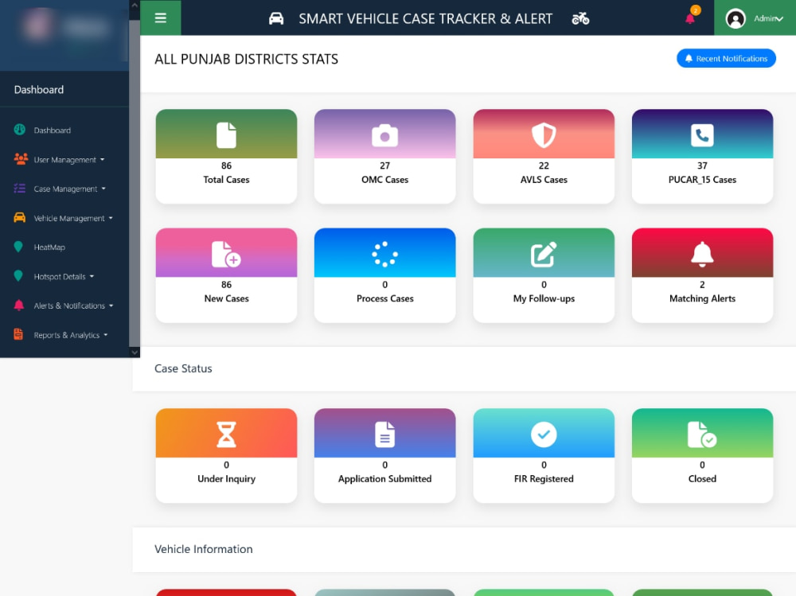796x596 pixels.
Task: Click the Application Submitted document icon
Action: [384, 434]
